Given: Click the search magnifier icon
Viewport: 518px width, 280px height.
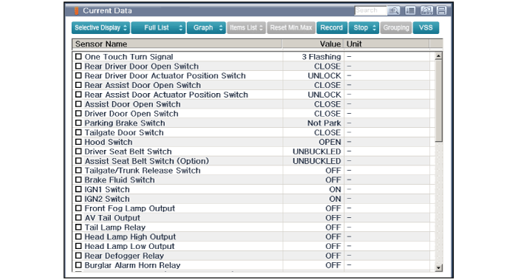Looking at the screenshot, I should pos(393,10).
